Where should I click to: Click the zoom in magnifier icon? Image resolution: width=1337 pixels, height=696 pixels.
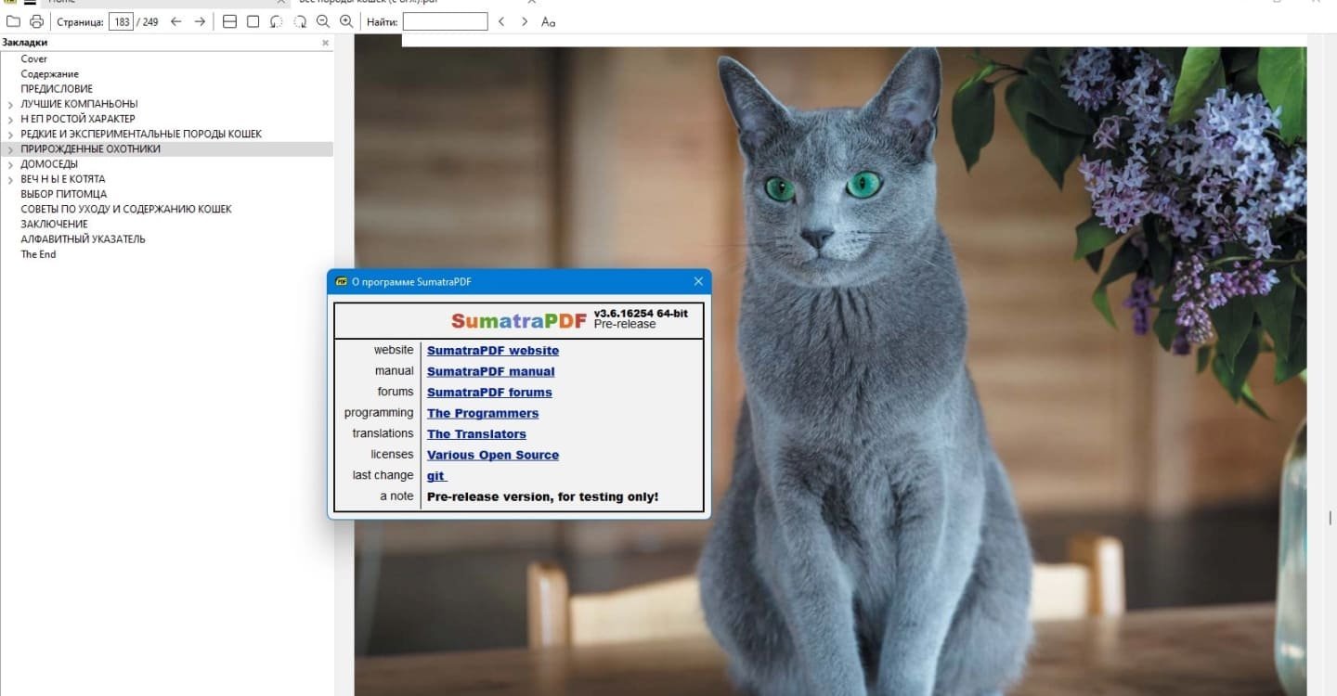[x=346, y=21]
